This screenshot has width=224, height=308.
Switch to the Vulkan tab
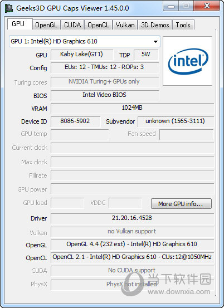click(125, 25)
